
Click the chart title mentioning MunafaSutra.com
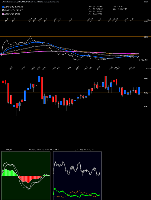coord(31,2)
